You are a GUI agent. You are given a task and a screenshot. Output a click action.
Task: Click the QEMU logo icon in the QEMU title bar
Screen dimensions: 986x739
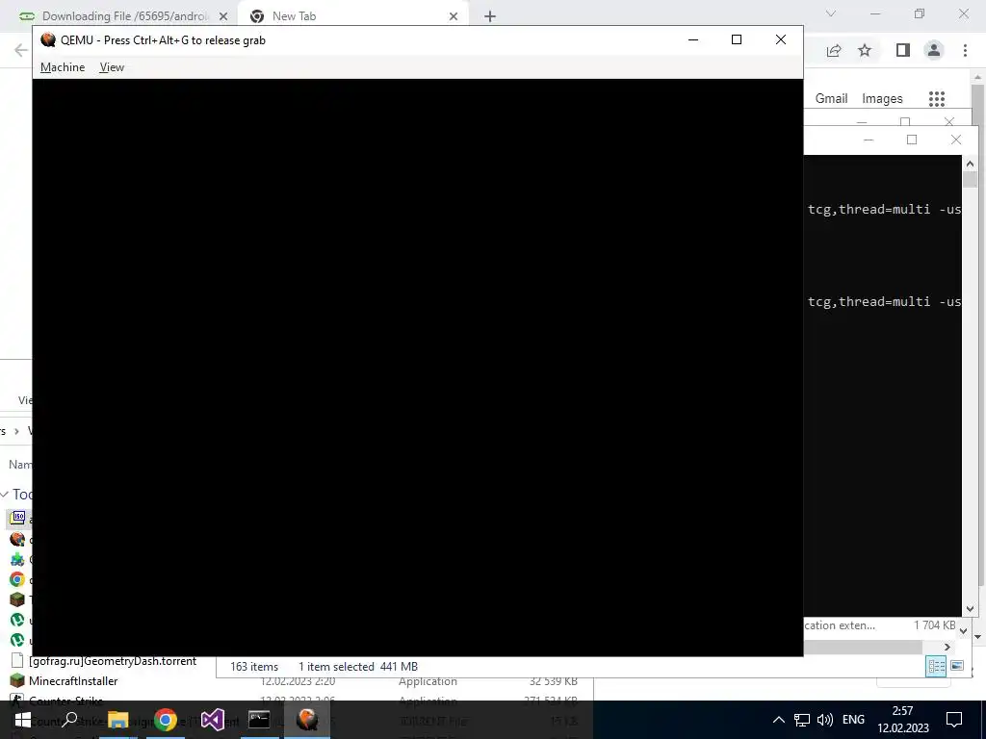click(x=48, y=40)
